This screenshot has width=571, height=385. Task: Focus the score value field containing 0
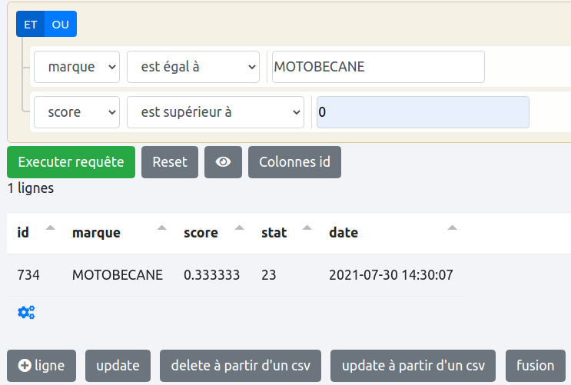pos(422,112)
